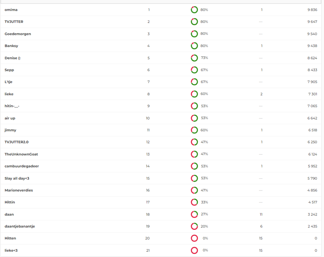Viewport: 324px width, 257px height.
Task: Click lieke<3's empty red accuracy ring
Action: tap(194, 250)
